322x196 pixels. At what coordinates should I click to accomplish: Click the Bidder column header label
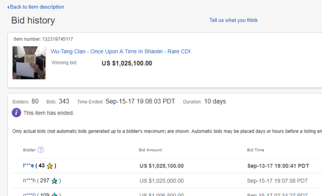(x=29, y=150)
